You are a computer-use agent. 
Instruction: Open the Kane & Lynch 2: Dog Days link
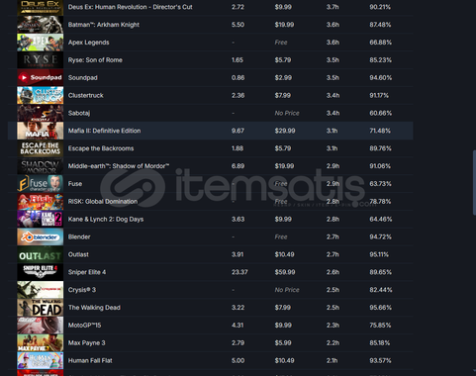pyautogui.click(x=106, y=219)
